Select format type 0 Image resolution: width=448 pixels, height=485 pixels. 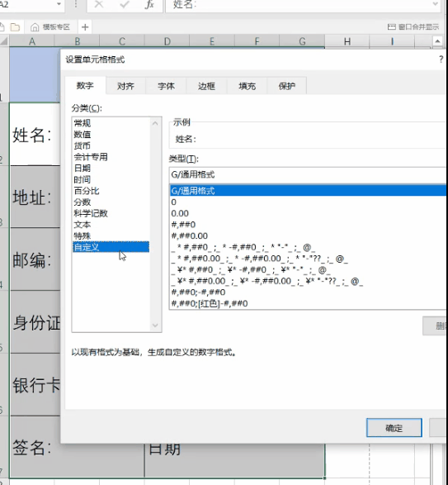[308, 202]
